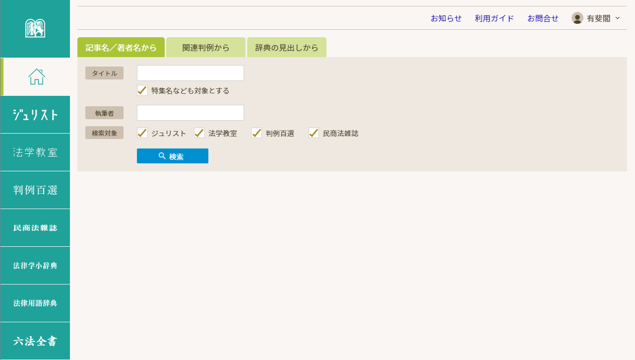The image size is (635, 360).
Task: Click the タイトル label
Action: (x=104, y=73)
